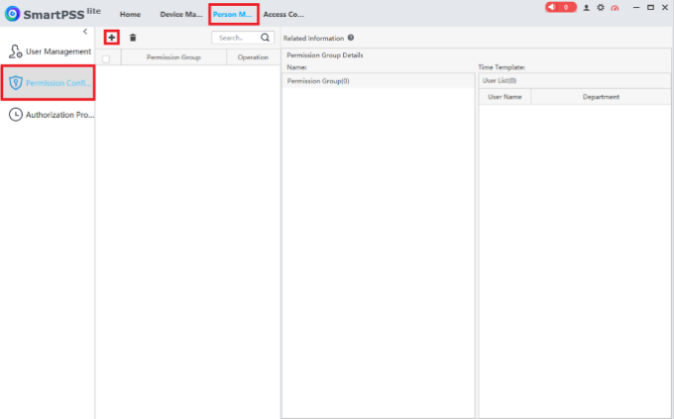674x419 pixels.
Task: Switch to the Home tab
Action: coord(130,14)
